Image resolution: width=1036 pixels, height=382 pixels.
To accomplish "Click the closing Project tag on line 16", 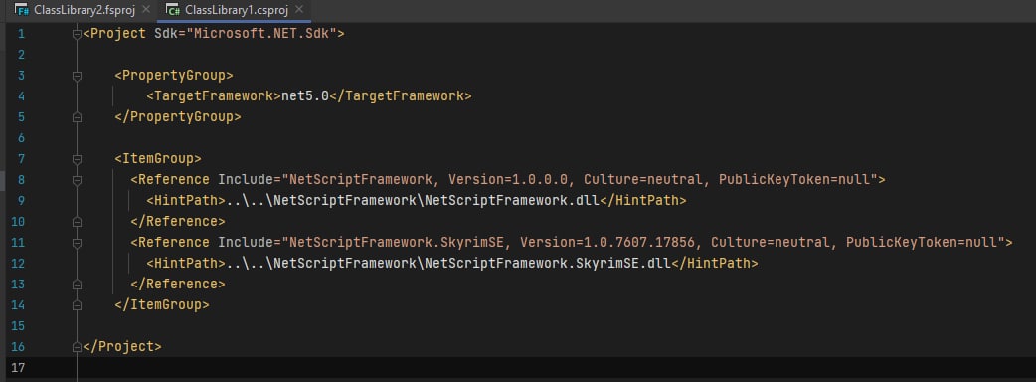I will pos(121,347).
